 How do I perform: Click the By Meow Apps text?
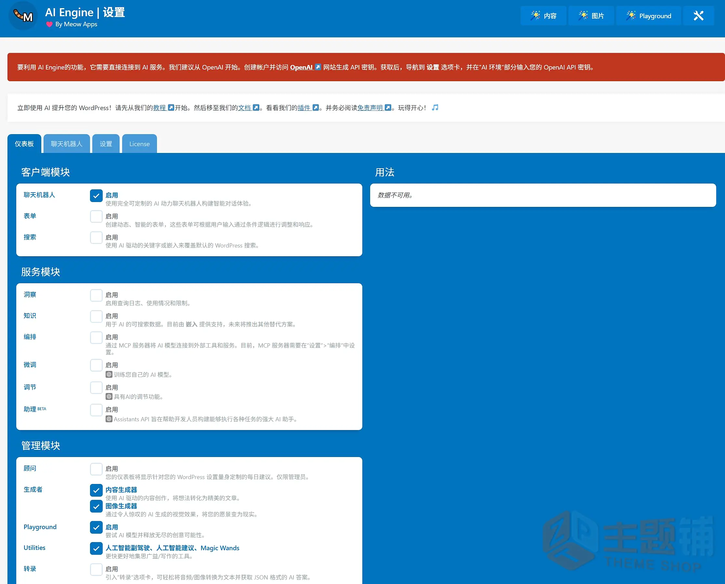[76, 24]
